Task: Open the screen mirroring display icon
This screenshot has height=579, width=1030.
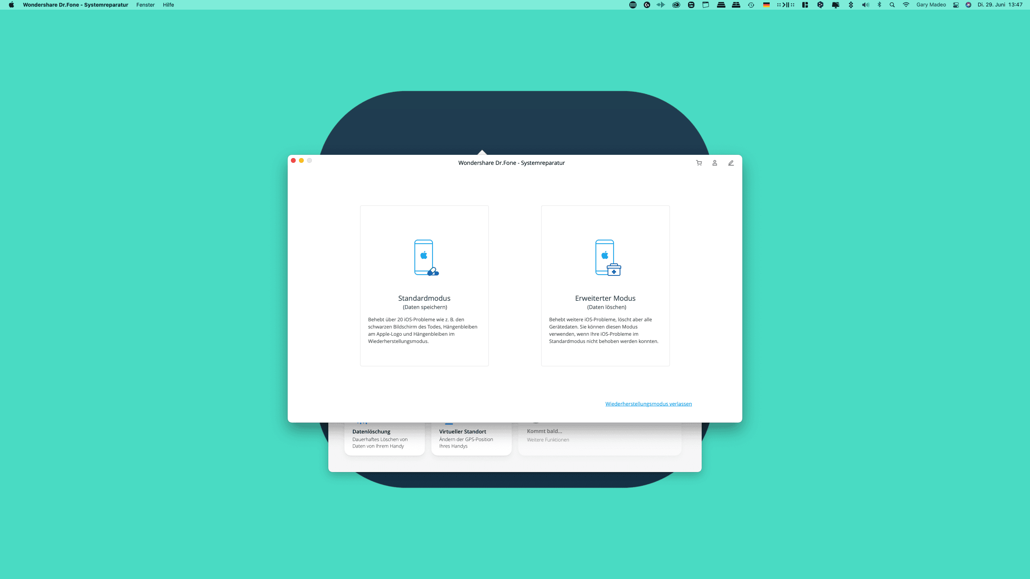Action: (836, 5)
